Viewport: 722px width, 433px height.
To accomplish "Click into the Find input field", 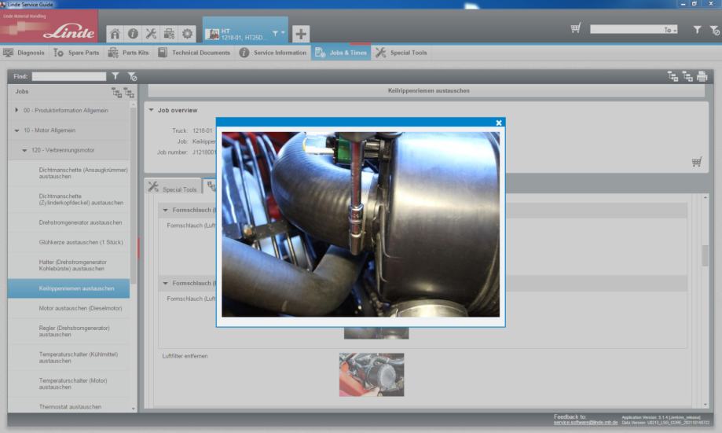I will (x=69, y=76).
